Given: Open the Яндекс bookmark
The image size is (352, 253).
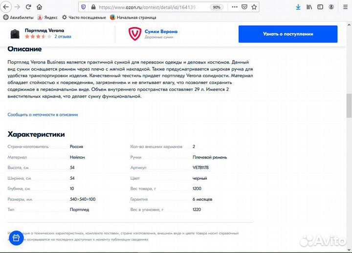Looking at the screenshot, I should pos(47,17).
